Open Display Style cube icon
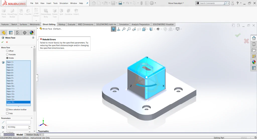This screenshot has height=139, width=257. click(x=151, y=29)
